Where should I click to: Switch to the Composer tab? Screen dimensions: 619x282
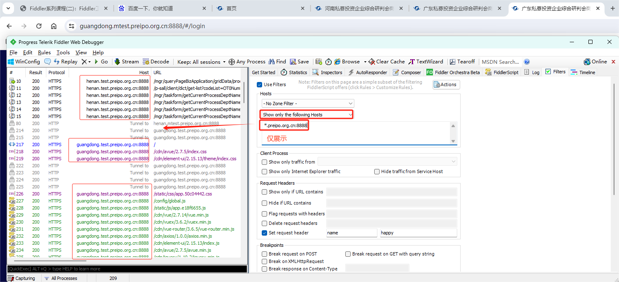tap(407, 72)
